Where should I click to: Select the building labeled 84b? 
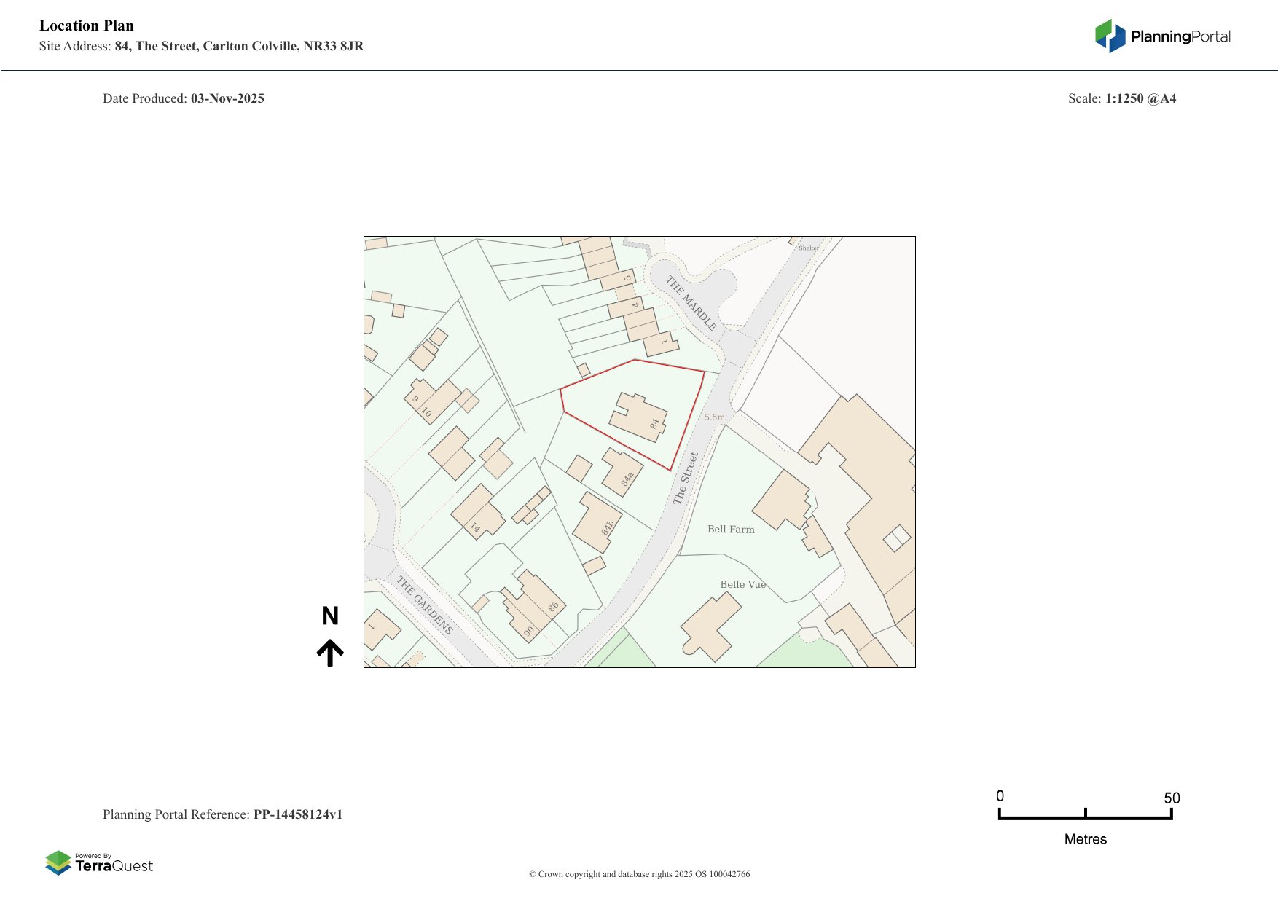596,522
